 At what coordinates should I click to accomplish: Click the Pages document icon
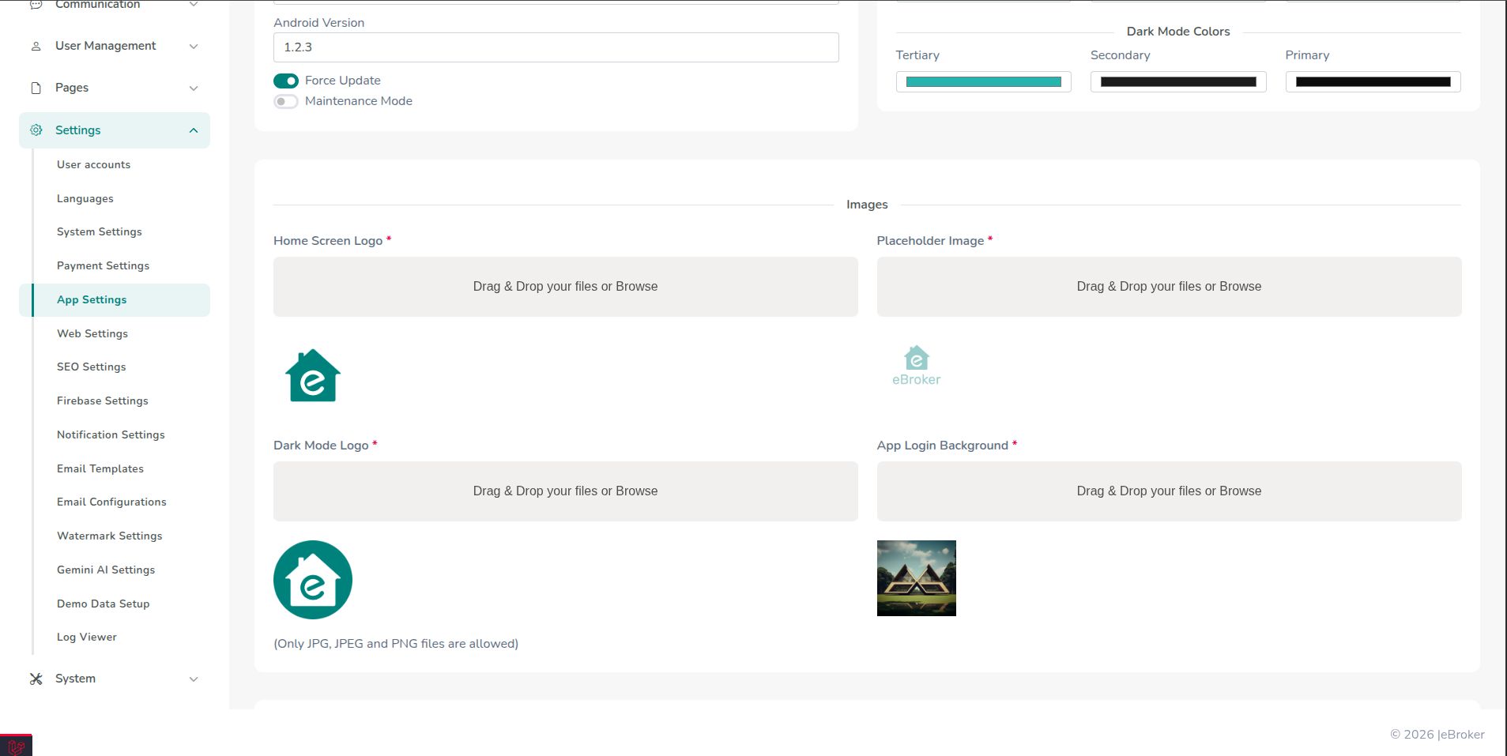click(36, 88)
